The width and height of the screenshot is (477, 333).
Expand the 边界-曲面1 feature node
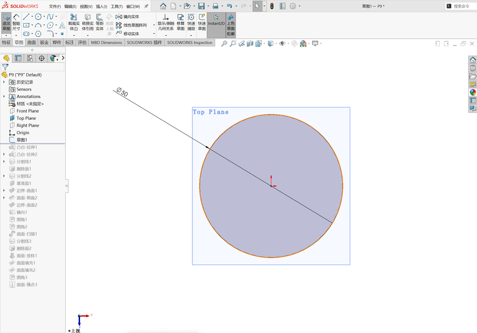tap(4, 190)
